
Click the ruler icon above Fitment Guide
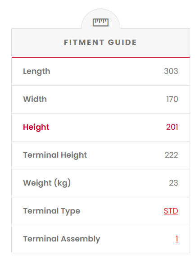(x=100, y=23)
